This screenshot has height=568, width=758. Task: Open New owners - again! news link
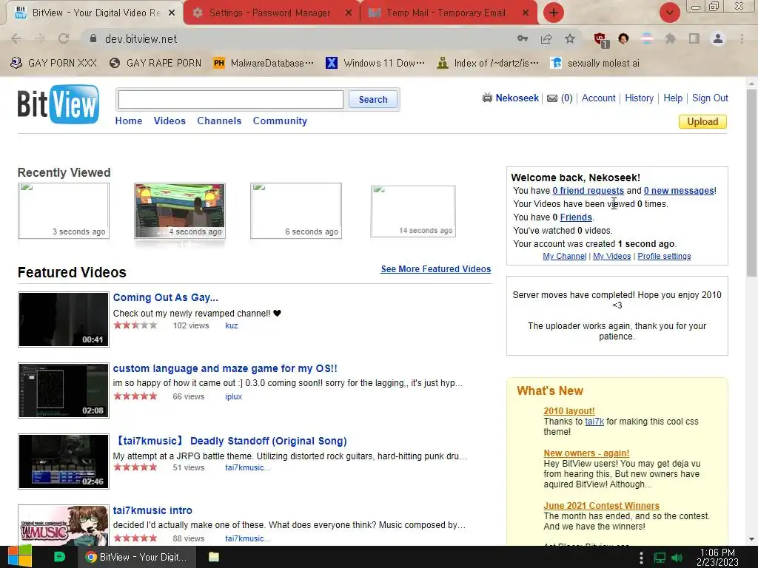(586, 453)
